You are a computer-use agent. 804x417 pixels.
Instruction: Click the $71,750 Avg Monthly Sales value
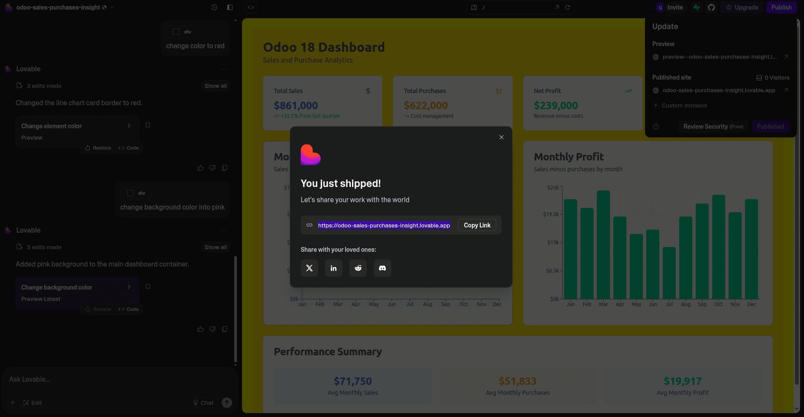[x=353, y=381]
